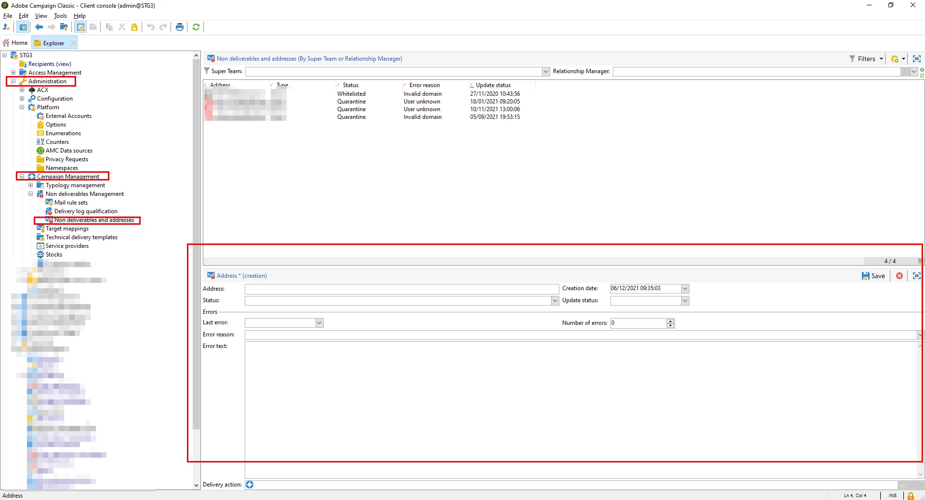Open the Creation date picker dropdown
Viewport: 925px width, 500px height.
pos(685,289)
